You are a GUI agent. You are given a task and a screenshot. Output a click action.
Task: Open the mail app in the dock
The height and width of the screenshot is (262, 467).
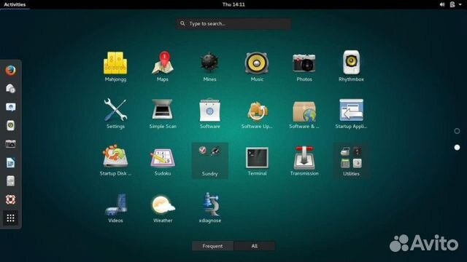click(x=10, y=89)
